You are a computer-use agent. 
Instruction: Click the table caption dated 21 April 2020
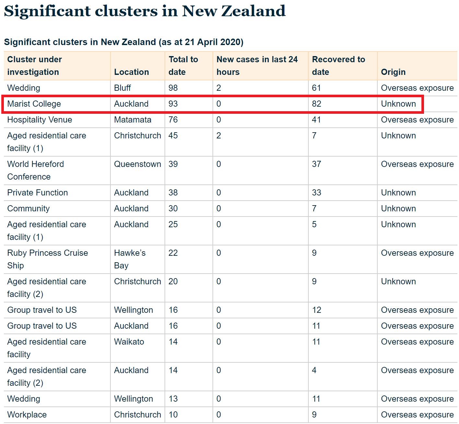(124, 42)
